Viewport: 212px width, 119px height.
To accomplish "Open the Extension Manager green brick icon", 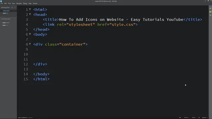I will tap(210, 12).
